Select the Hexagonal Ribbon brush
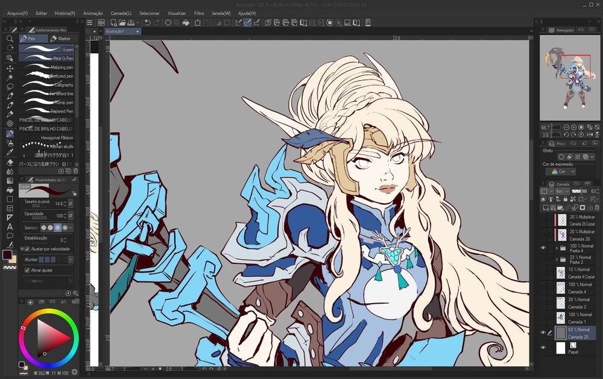Screen dimensions: 603x379 coord(46,137)
